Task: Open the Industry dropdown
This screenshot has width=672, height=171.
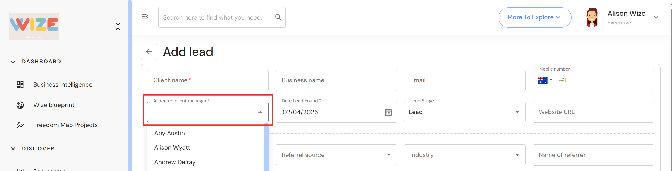Action: (464, 155)
